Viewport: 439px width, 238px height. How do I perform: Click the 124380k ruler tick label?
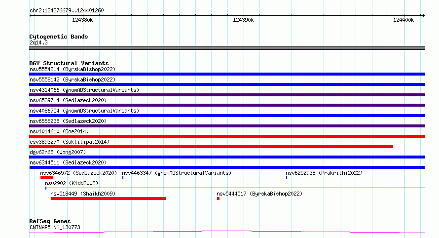tap(82, 20)
